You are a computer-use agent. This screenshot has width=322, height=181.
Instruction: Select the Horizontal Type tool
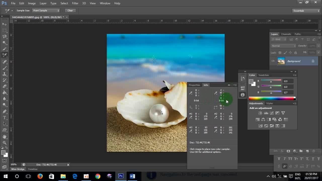(5, 118)
